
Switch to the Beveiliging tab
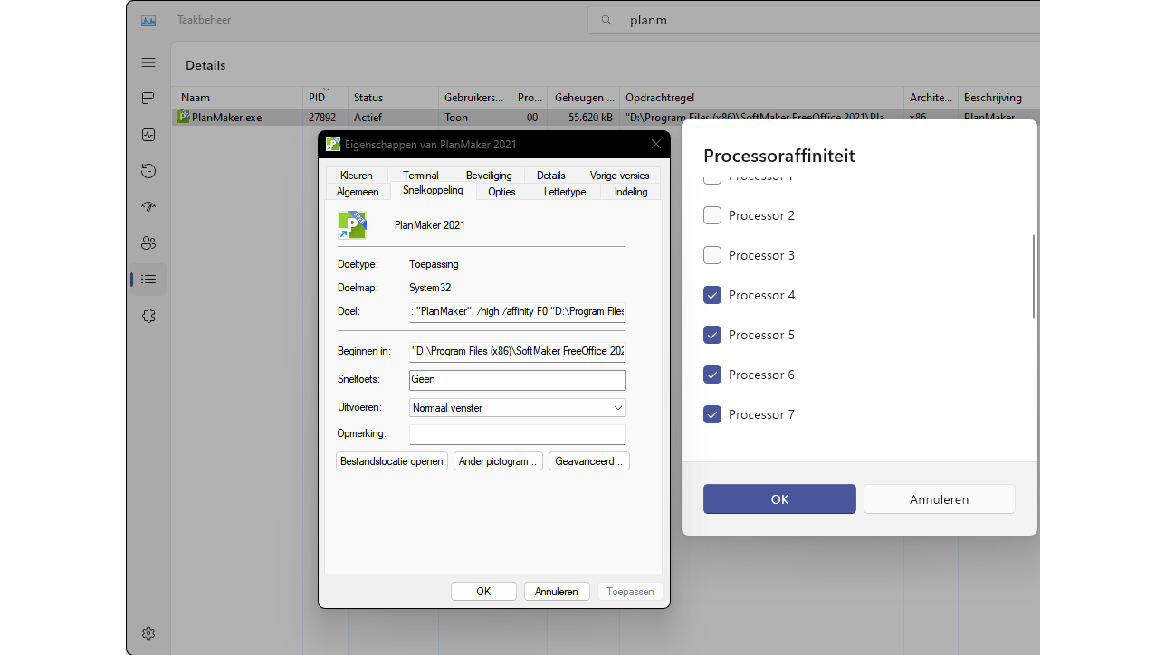(489, 176)
